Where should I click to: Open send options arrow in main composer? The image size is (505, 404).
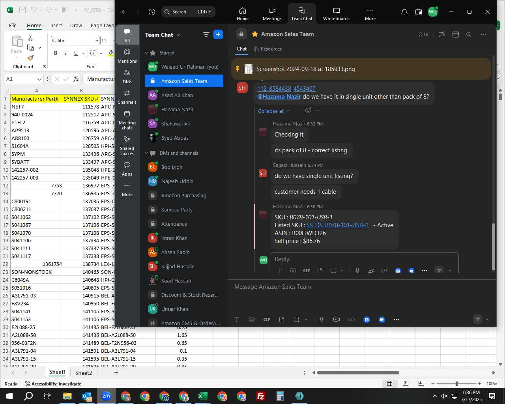[x=487, y=320]
